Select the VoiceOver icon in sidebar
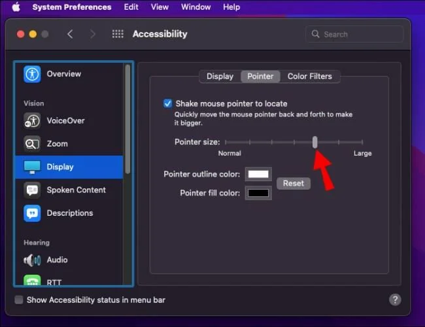 click(x=32, y=120)
